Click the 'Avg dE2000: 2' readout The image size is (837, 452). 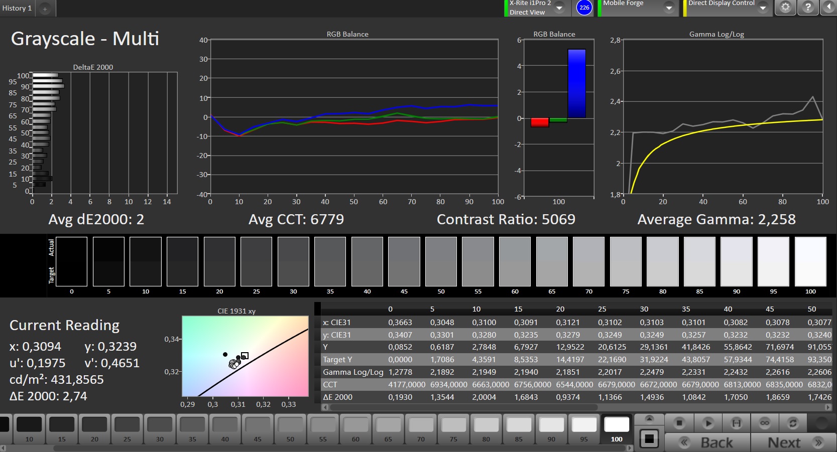96,219
